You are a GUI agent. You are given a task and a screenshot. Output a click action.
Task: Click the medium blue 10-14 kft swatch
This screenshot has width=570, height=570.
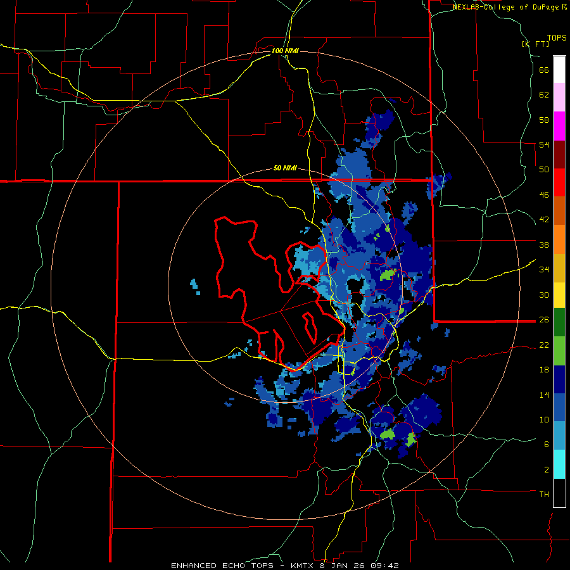559,407
